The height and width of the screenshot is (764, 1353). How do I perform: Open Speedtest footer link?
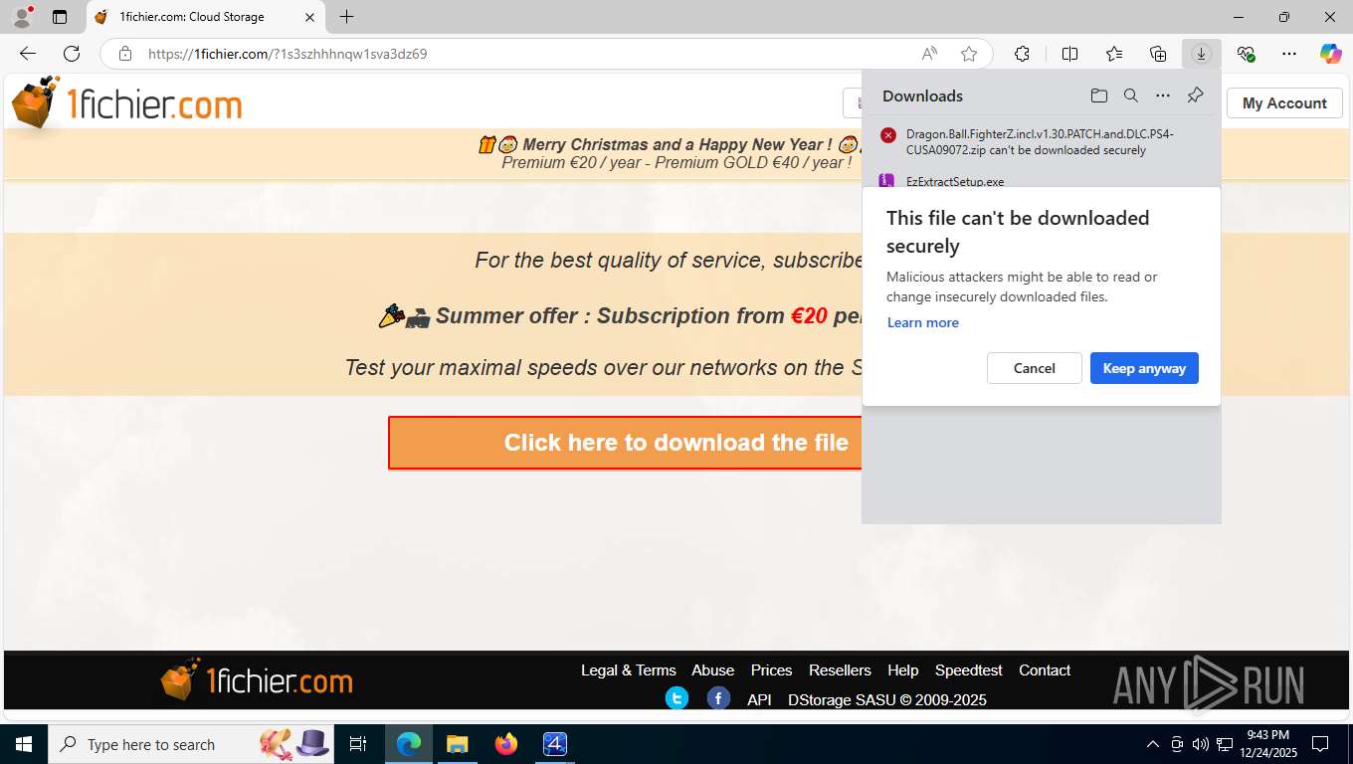click(x=968, y=670)
